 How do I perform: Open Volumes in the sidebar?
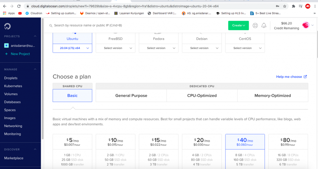[x=11, y=94]
